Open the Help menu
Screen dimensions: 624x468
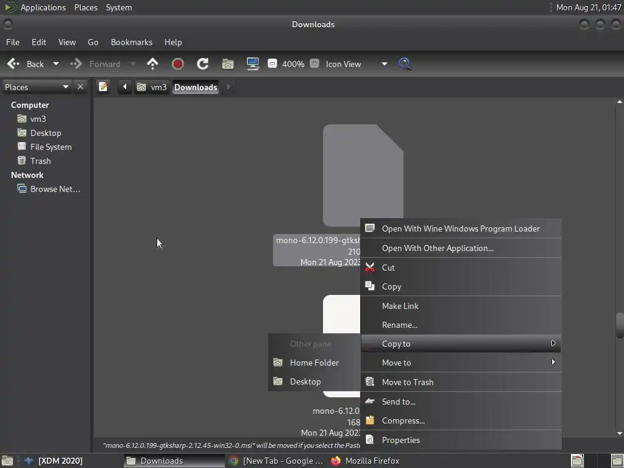[x=173, y=42]
